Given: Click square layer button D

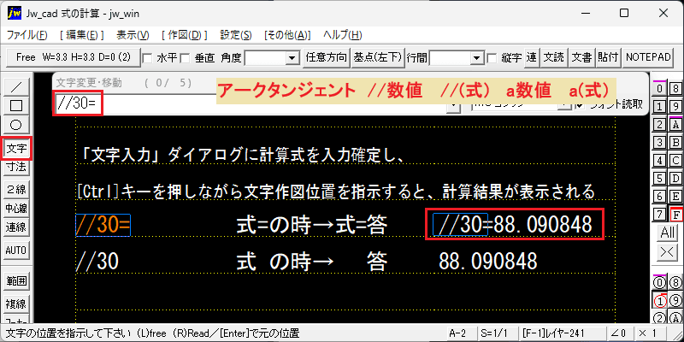Looking at the screenshot, I should (x=675, y=179).
